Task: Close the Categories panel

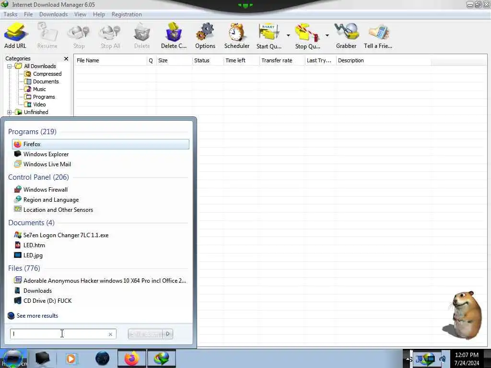Action: 66,58
